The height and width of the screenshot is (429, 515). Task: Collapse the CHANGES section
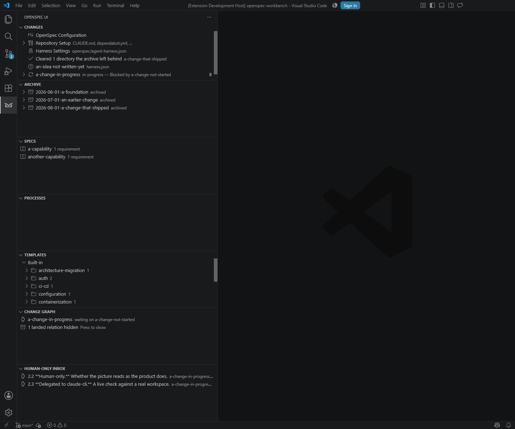pyautogui.click(x=21, y=27)
